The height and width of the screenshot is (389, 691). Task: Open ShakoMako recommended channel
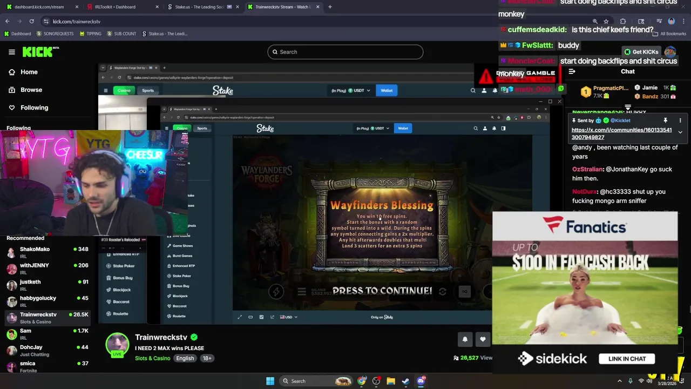(x=48, y=252)
